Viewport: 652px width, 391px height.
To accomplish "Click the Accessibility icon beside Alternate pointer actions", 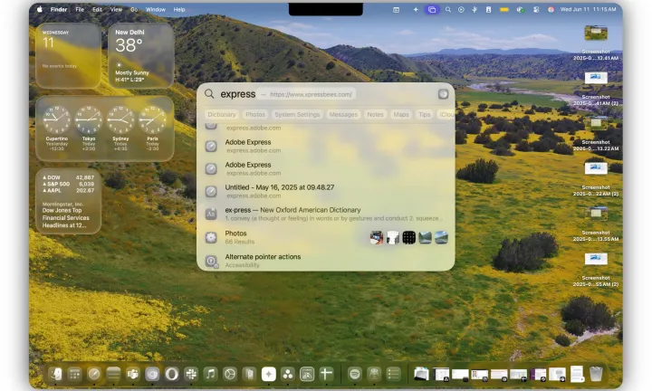I will point(211,261).
